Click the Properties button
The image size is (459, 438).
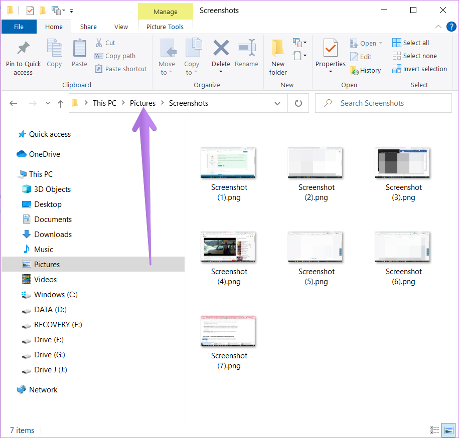pyautogui.click(x=330, y=55)
